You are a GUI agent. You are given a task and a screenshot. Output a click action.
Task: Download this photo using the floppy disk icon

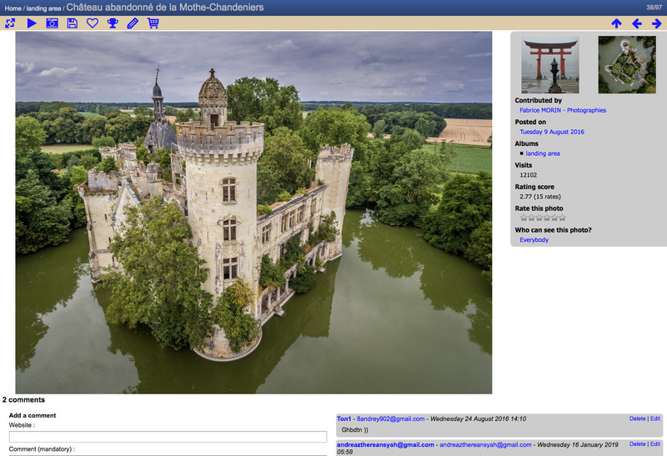pyautogui.click(x=73, y=23)
